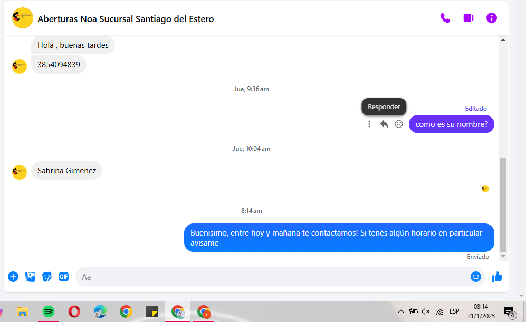Open emoji picker in the message field
The width and height of the screenshot is (526, 322).
476,277
